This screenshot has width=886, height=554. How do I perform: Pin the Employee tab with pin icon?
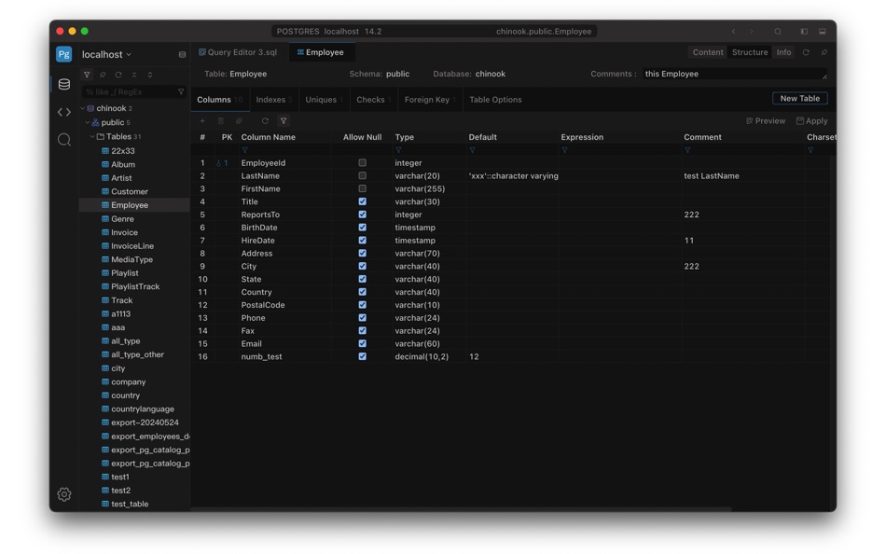pyautogui.click(x=824, y=52)
